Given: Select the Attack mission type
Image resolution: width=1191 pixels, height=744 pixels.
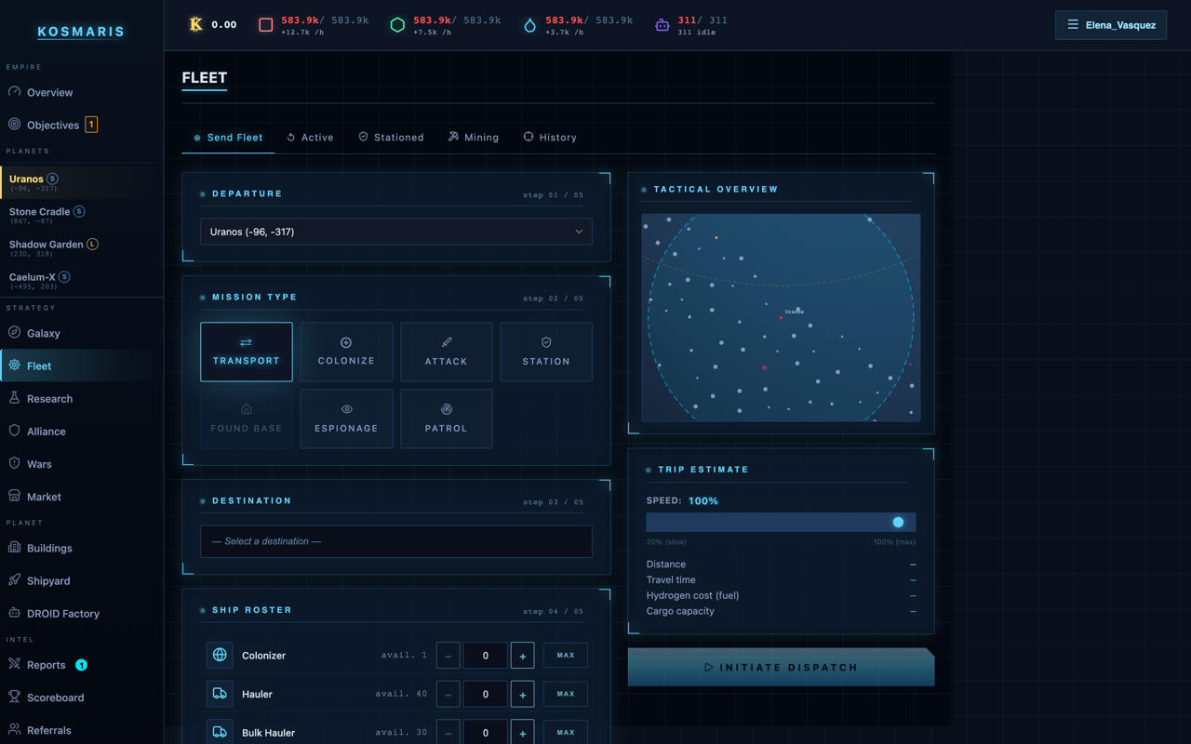Looking at the screenshot, I should click(447, 352).
